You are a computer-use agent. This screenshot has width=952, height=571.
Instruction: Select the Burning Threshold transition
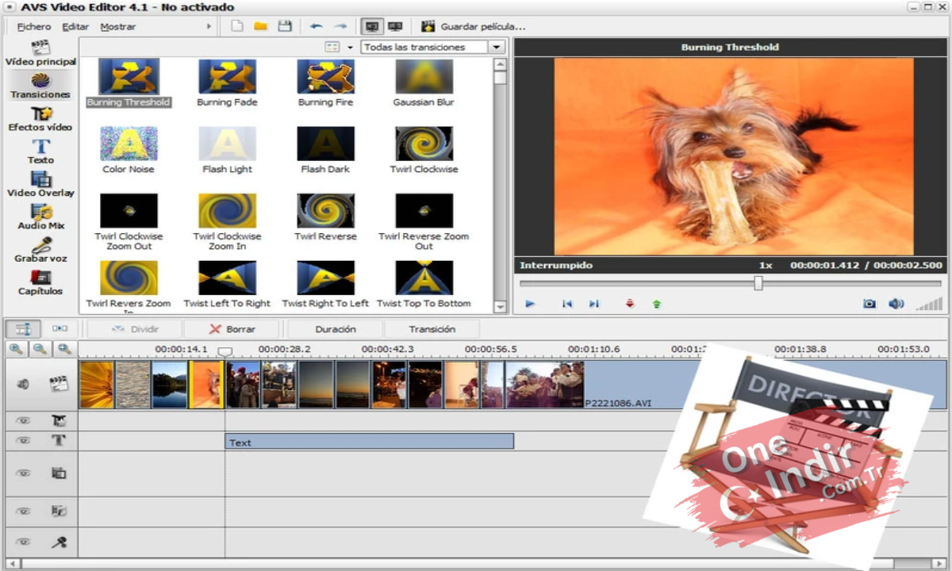click(129, 83)
